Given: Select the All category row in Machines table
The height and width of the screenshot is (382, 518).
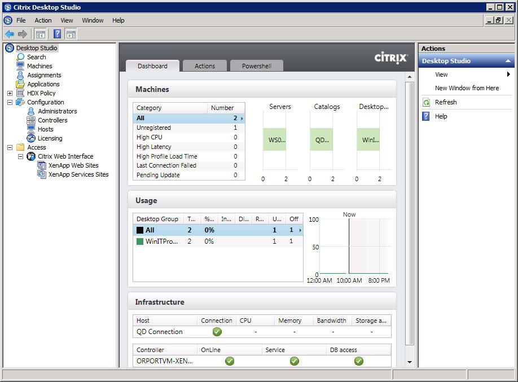Looking at the screenshot, I should [x=169, y=118].
